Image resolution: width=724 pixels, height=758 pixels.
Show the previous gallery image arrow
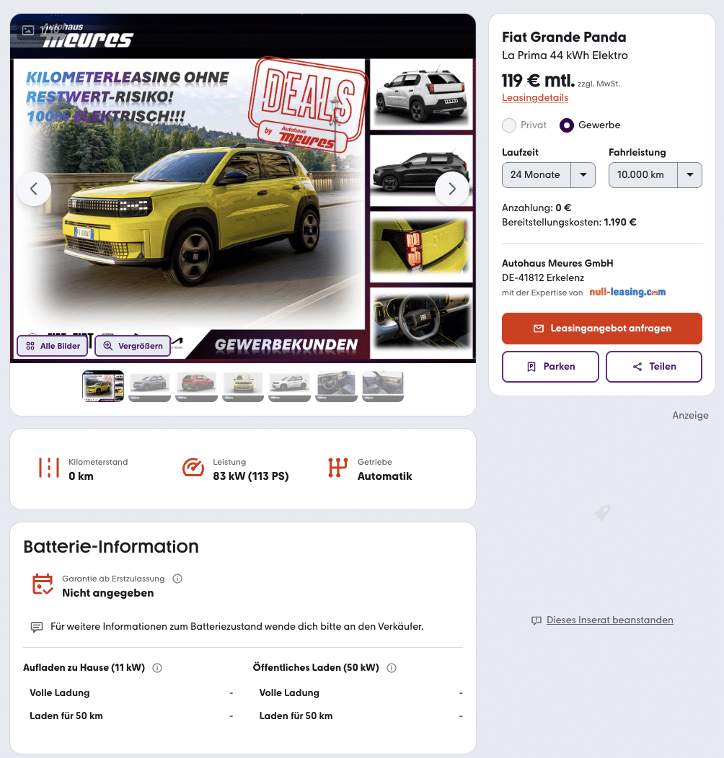pyautogui.click(x=34, y=189)
